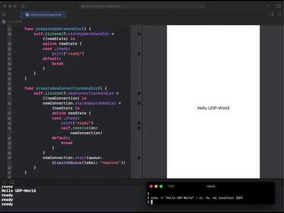Screen dimensions: 284x213
Task: Click the playground breadcrumb icon above the code editor
Action: coord(4,21)
